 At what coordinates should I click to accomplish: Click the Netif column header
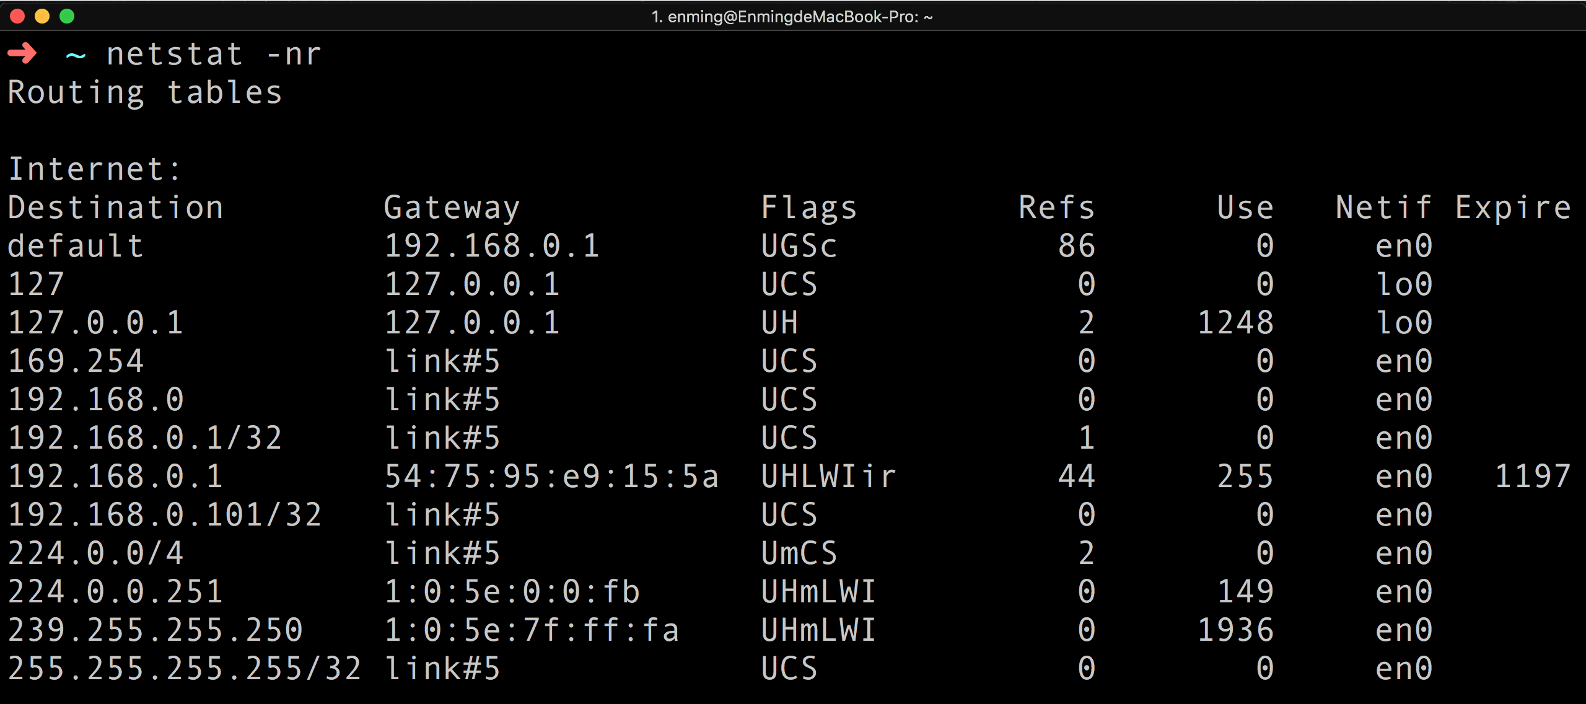coord(1383,208)
